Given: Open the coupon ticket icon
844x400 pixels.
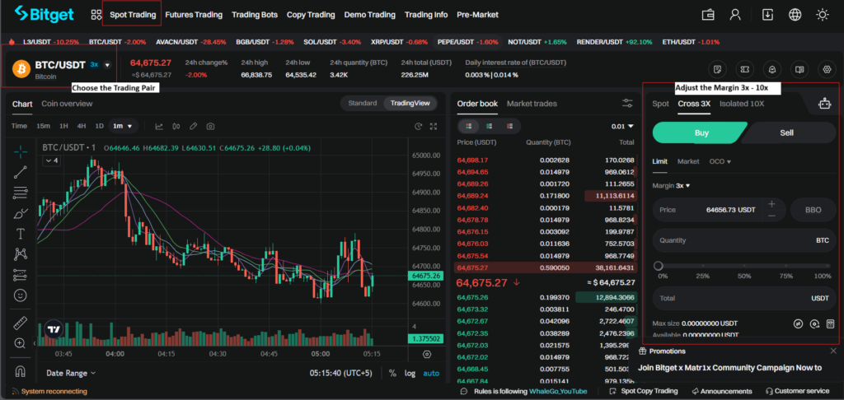Looking at the screenshot, I should (745, 69).
